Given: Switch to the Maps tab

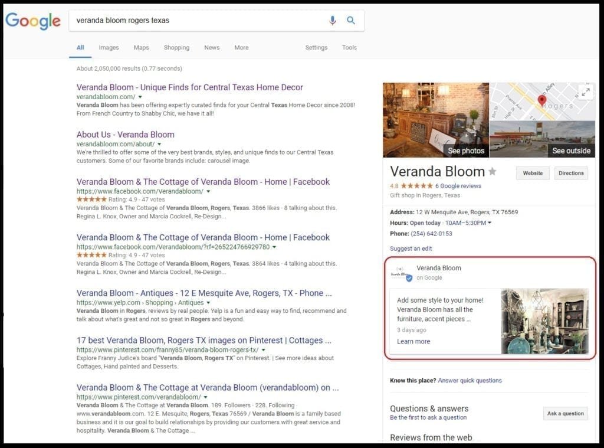Looking at the screenshot, I should tap(141, 47).
